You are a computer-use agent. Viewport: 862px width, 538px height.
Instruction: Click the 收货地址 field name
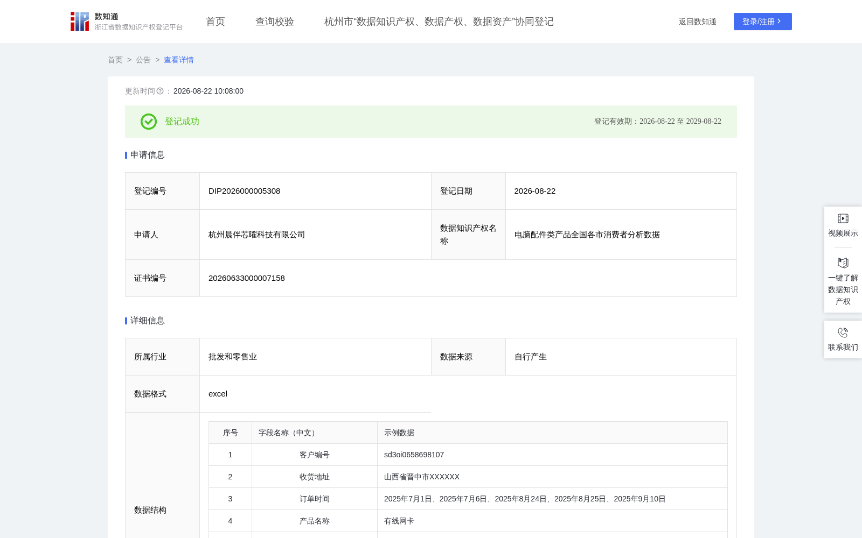click(315, 477)
